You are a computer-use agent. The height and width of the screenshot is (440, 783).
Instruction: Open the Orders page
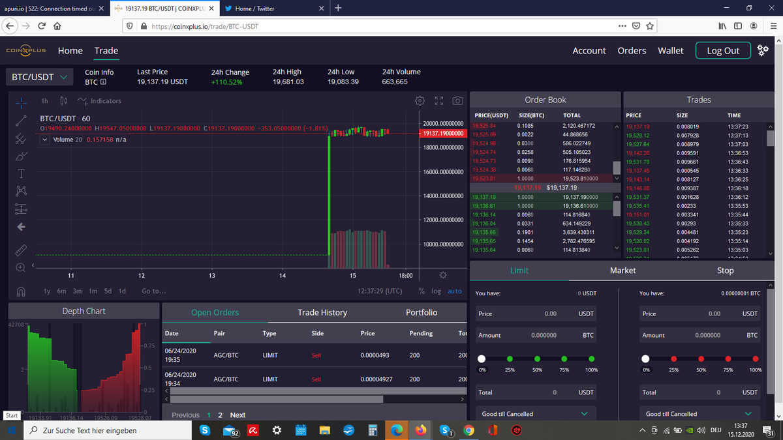(x=632, y=50)
